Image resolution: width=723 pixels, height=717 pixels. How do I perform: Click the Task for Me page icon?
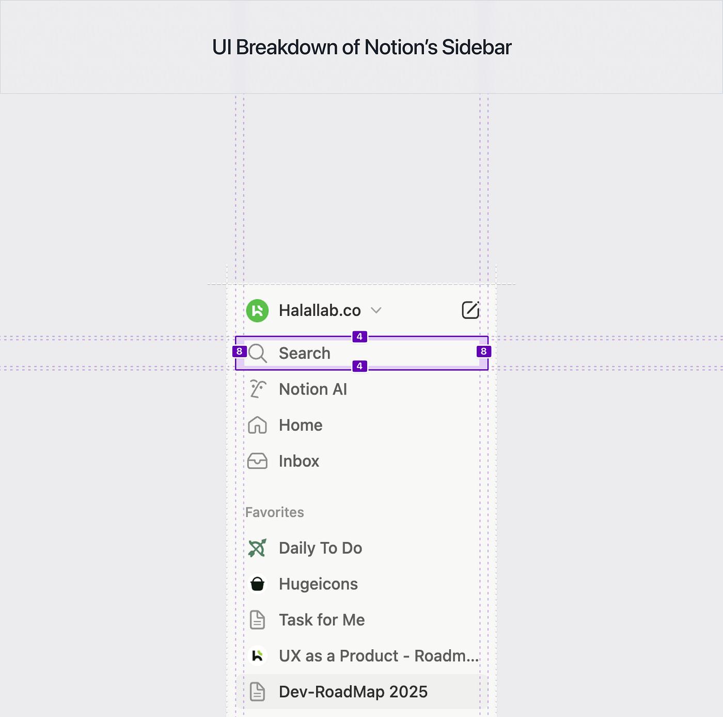(x=257, y=620)
